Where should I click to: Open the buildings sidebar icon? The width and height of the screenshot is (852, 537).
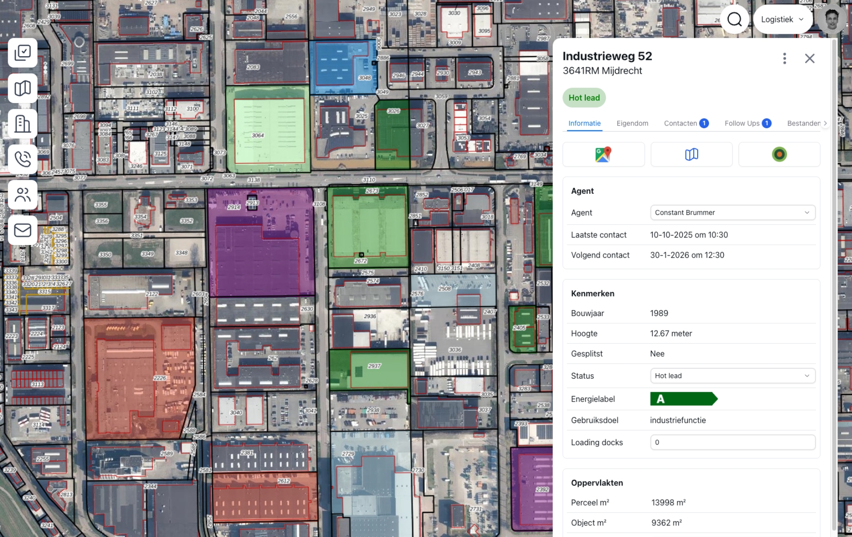[x=22, y=124]
